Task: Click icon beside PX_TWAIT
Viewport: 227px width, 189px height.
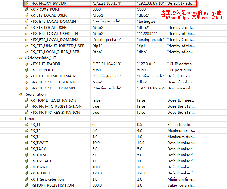Action: point(27,143)
